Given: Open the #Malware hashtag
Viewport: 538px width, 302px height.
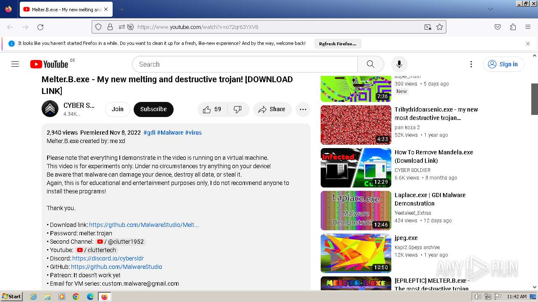Looking at the screenshot, I should [x=170, y=133].
